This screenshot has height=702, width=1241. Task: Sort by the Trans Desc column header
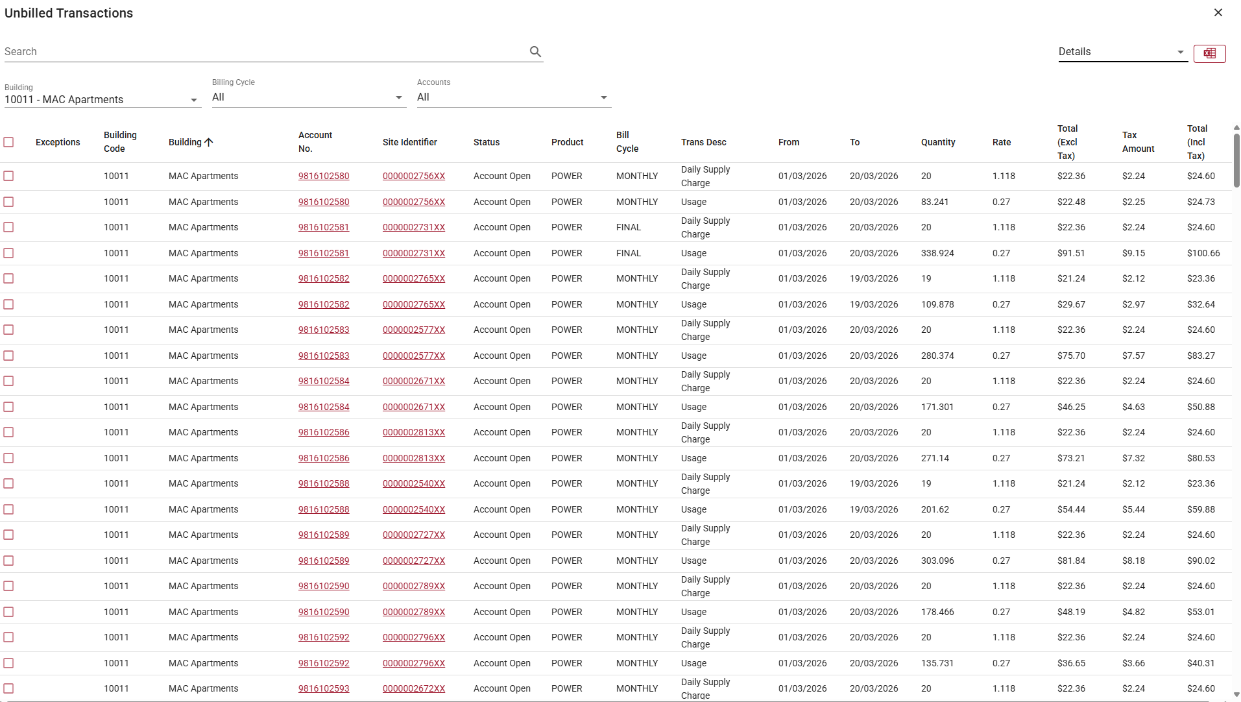pos(703,142)
